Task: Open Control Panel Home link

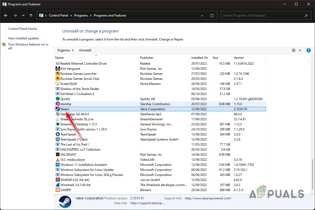Action: coord(22,29)
